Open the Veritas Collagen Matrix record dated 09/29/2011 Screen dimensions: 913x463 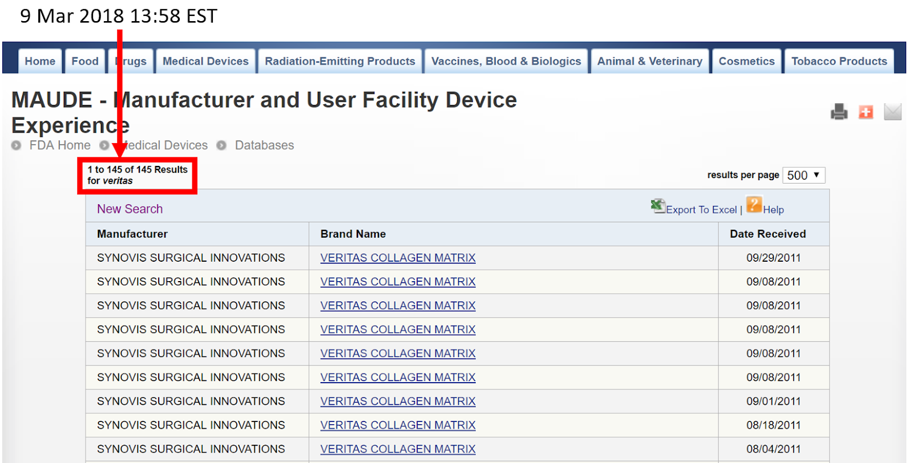point(398,258)
